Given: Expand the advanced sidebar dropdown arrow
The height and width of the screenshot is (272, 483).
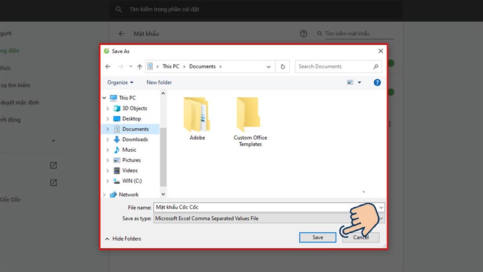Looking at the screenshot, I should (x=53, y=141).
